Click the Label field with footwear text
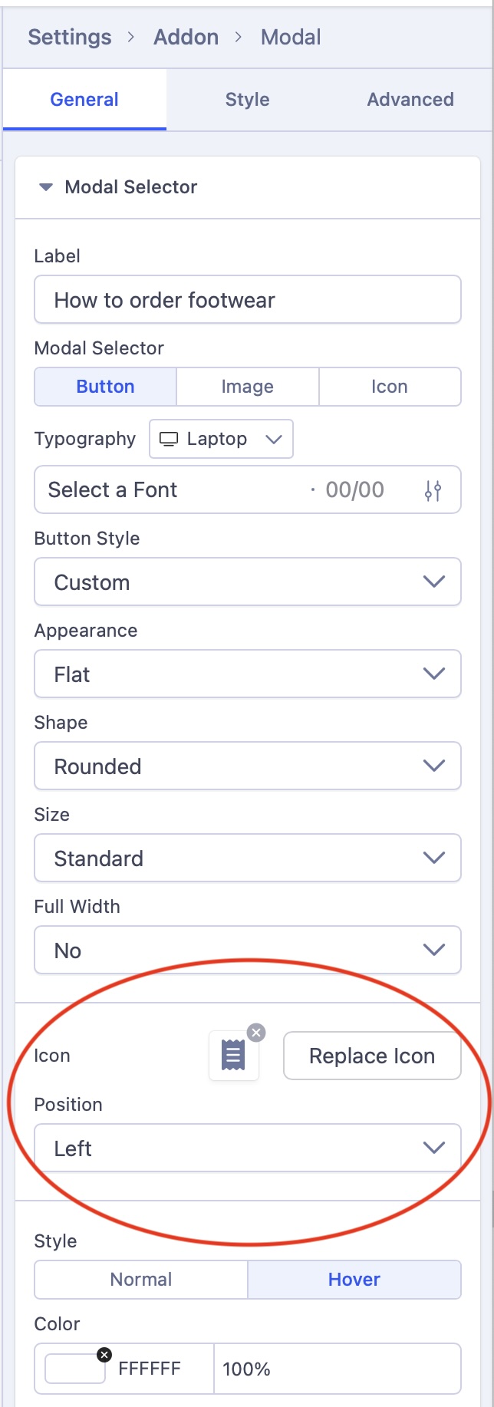Viewport: 494px width, 1407px height. coord(247,300)
